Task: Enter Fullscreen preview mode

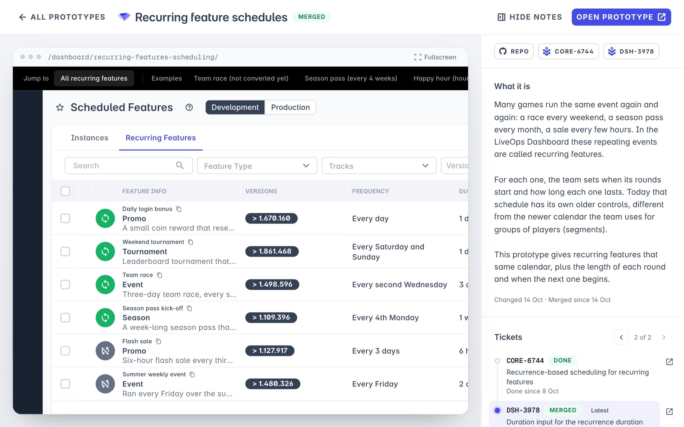Action: point(435,57)
